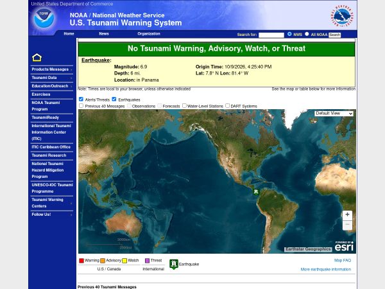Image resolution: width=385 pixels, height=289 pixels.
Task: Click the Earthstar Geographics attribution
Action: pos(308,249)
